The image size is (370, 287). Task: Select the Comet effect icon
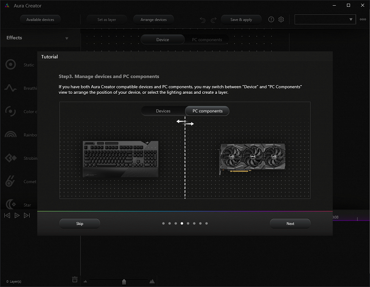[x=10, y=181]
